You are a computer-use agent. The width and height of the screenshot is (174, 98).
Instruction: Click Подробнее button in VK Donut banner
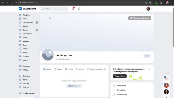[120, 76]
